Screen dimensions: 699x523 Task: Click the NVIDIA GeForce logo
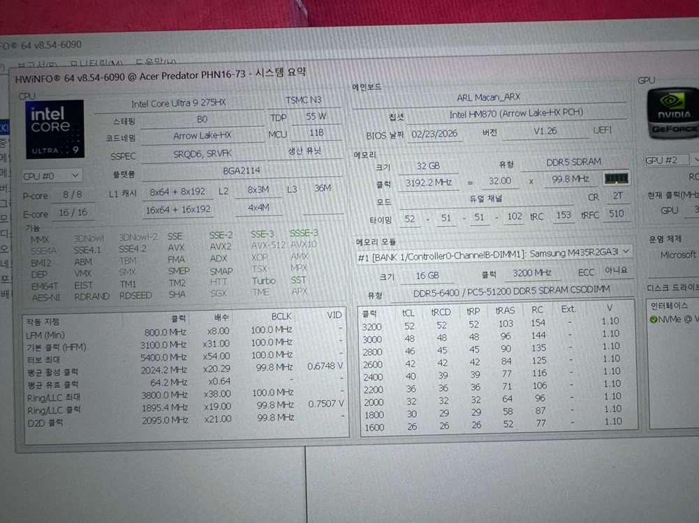674,114
